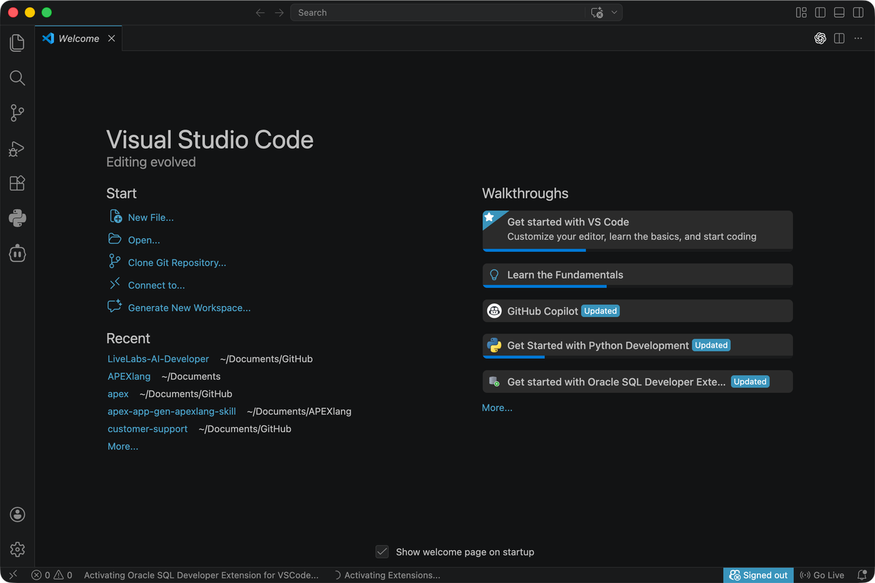Open remote window button in status bar

coord(13,575)
